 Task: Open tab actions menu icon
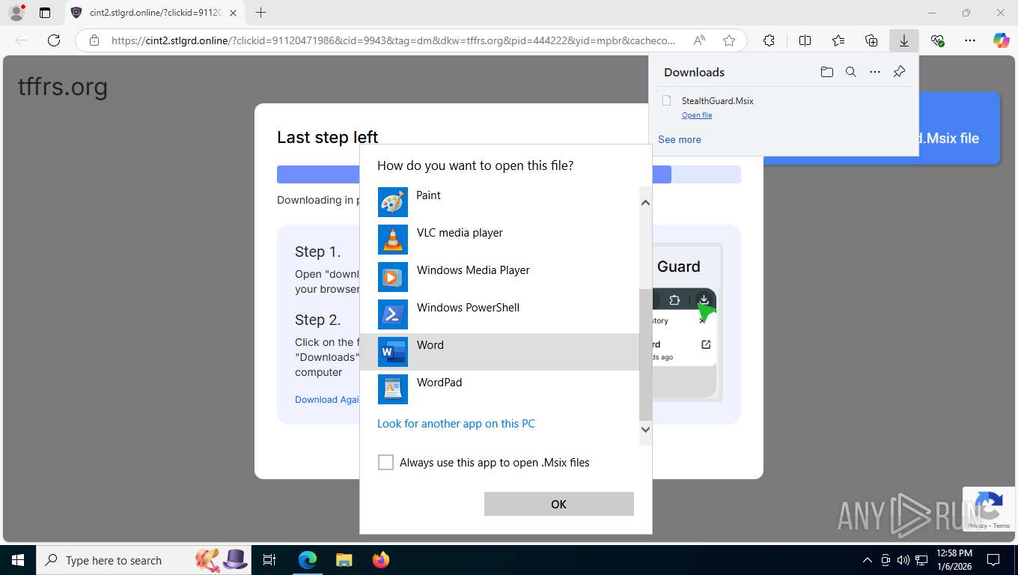click(45, 13)
